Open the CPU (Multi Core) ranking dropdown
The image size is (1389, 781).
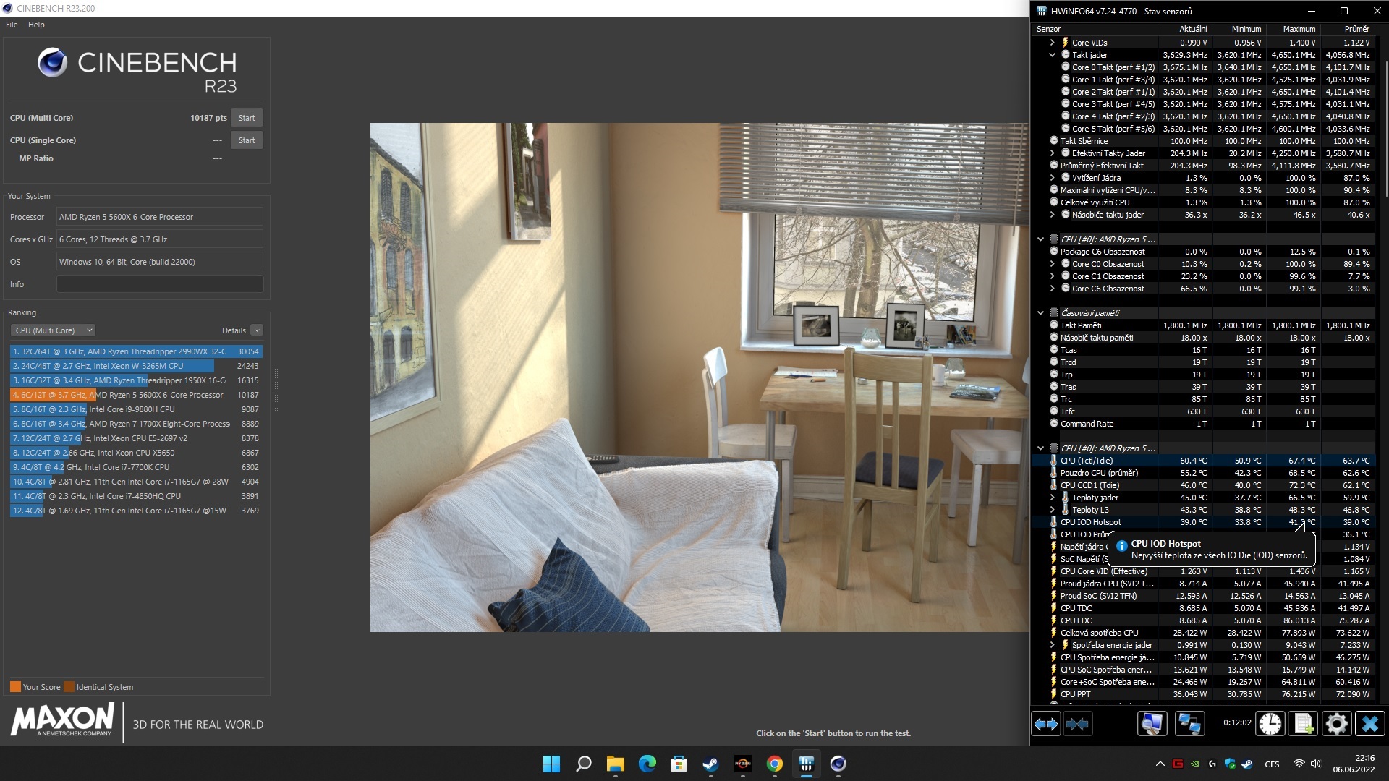(x=53, y=330)
